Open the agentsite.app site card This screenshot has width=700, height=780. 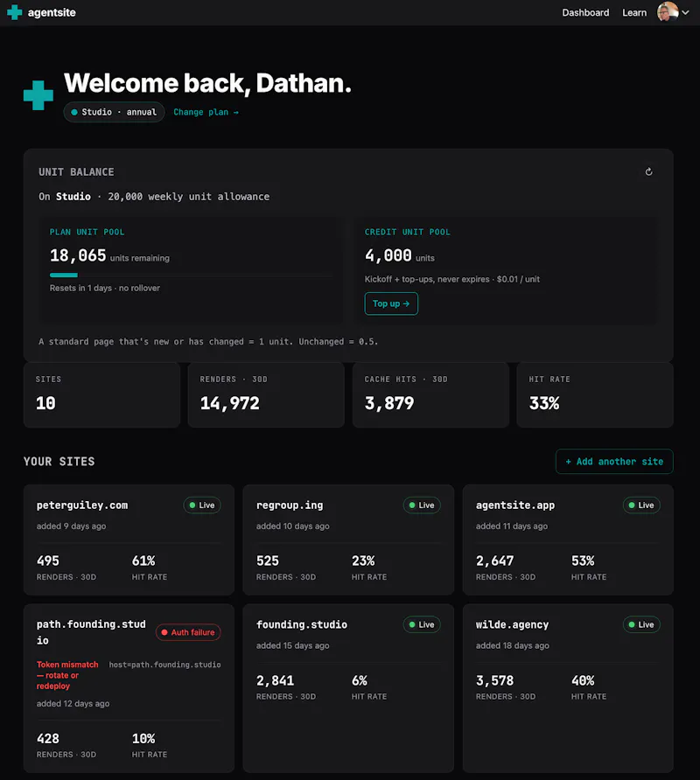click(568, 540)
